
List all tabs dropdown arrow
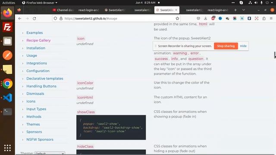(244, 10)
